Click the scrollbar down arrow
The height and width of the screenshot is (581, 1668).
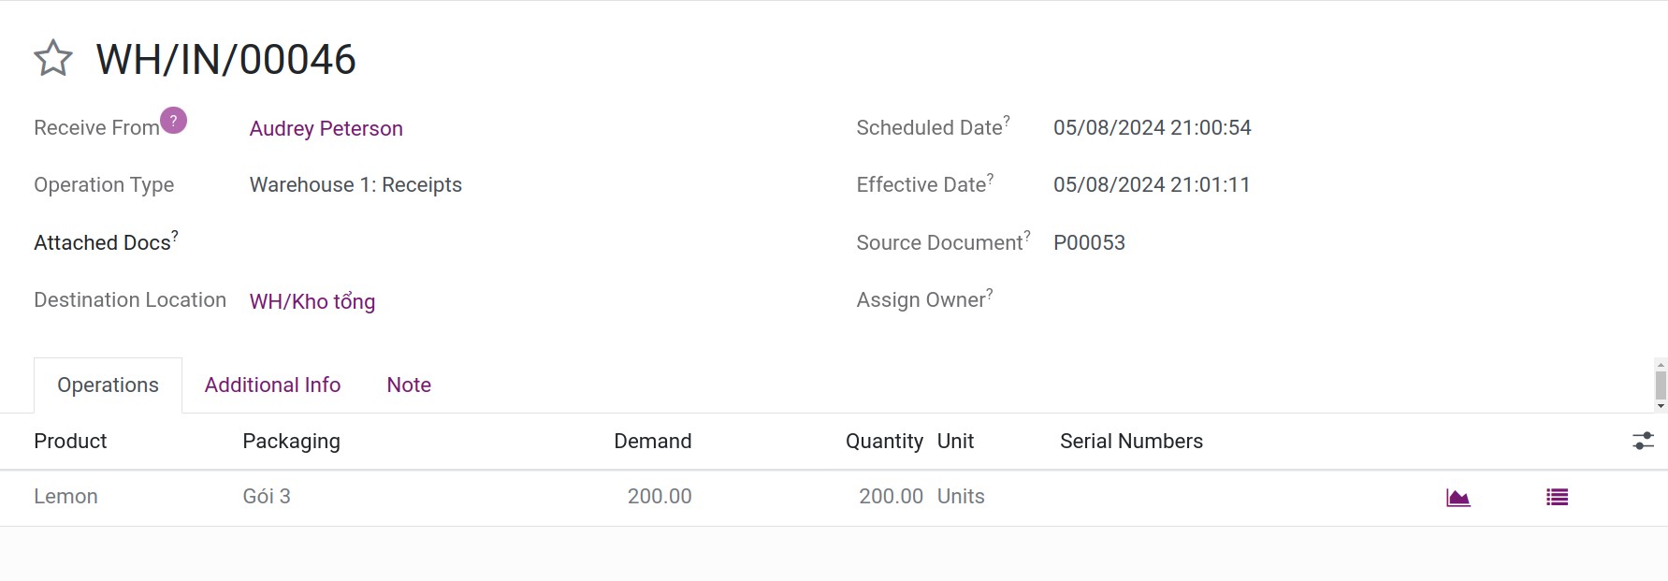coord(1661,406)
